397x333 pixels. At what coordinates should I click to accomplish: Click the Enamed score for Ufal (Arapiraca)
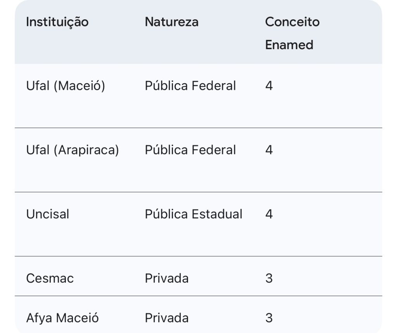pos(269,150)
